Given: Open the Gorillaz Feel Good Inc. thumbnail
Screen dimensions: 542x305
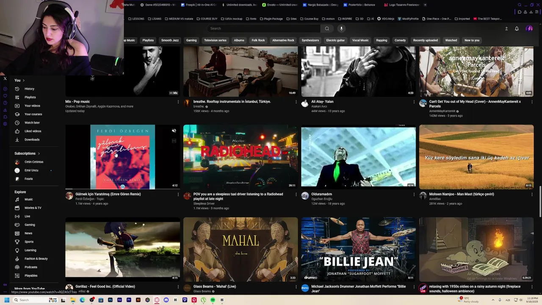Looking at the screenshot, I should point(122,249).
